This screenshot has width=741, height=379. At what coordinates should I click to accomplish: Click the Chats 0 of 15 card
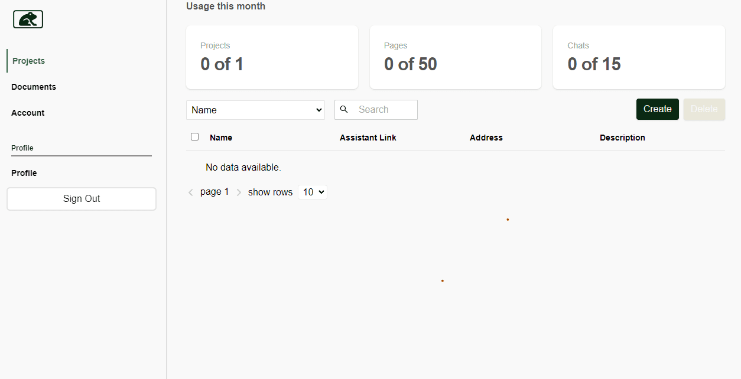639,57
